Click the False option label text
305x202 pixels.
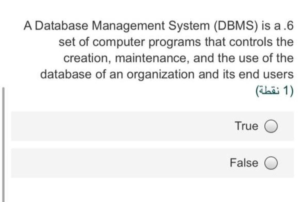244,163
